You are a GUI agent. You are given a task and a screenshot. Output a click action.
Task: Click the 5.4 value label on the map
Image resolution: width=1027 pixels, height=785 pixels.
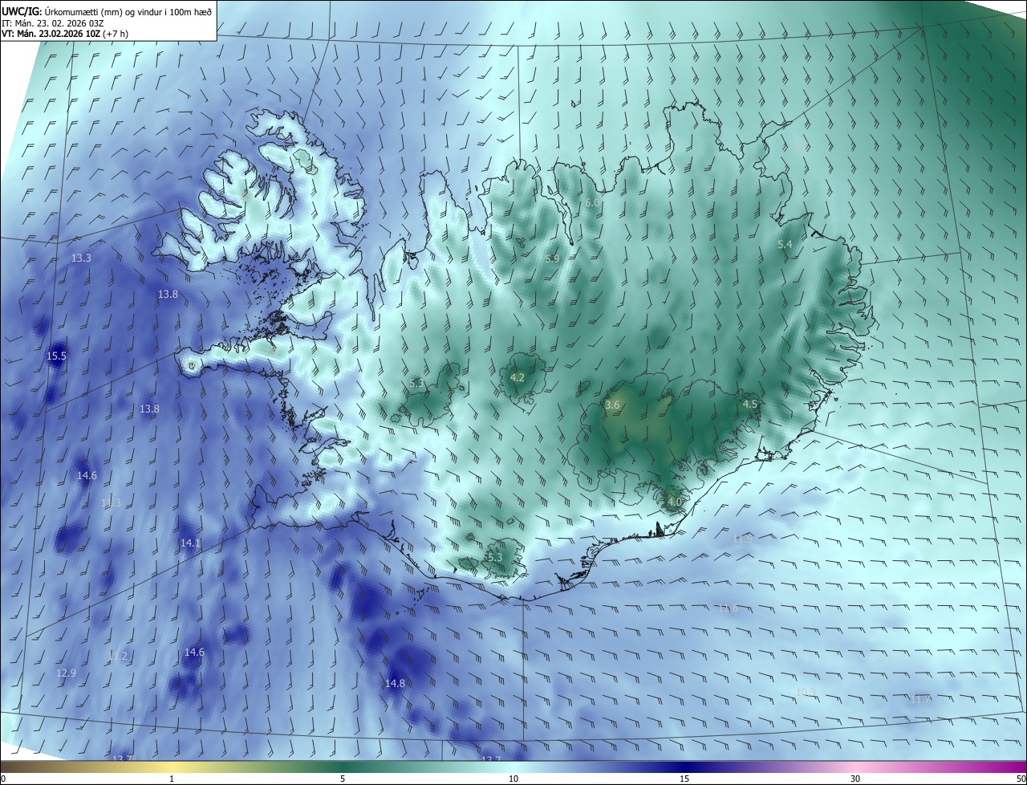[x=785, y=244]
